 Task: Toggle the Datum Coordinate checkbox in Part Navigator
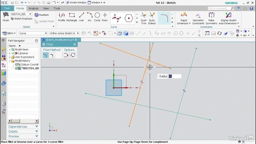pos(16,64)
